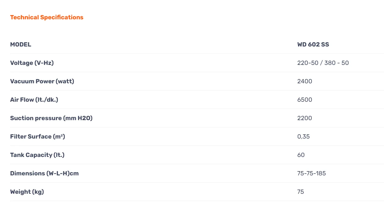The image size is (384, 214).
Task: Select the 75-75-185 dimensions value
Action: tap(312, 173)
